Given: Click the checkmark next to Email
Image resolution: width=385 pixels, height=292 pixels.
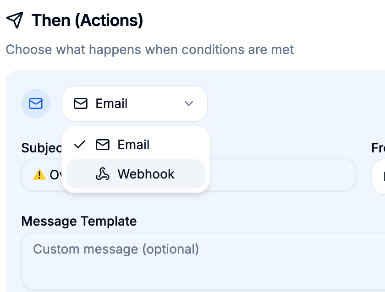Looking at the screenshot, I should (79, 145).
